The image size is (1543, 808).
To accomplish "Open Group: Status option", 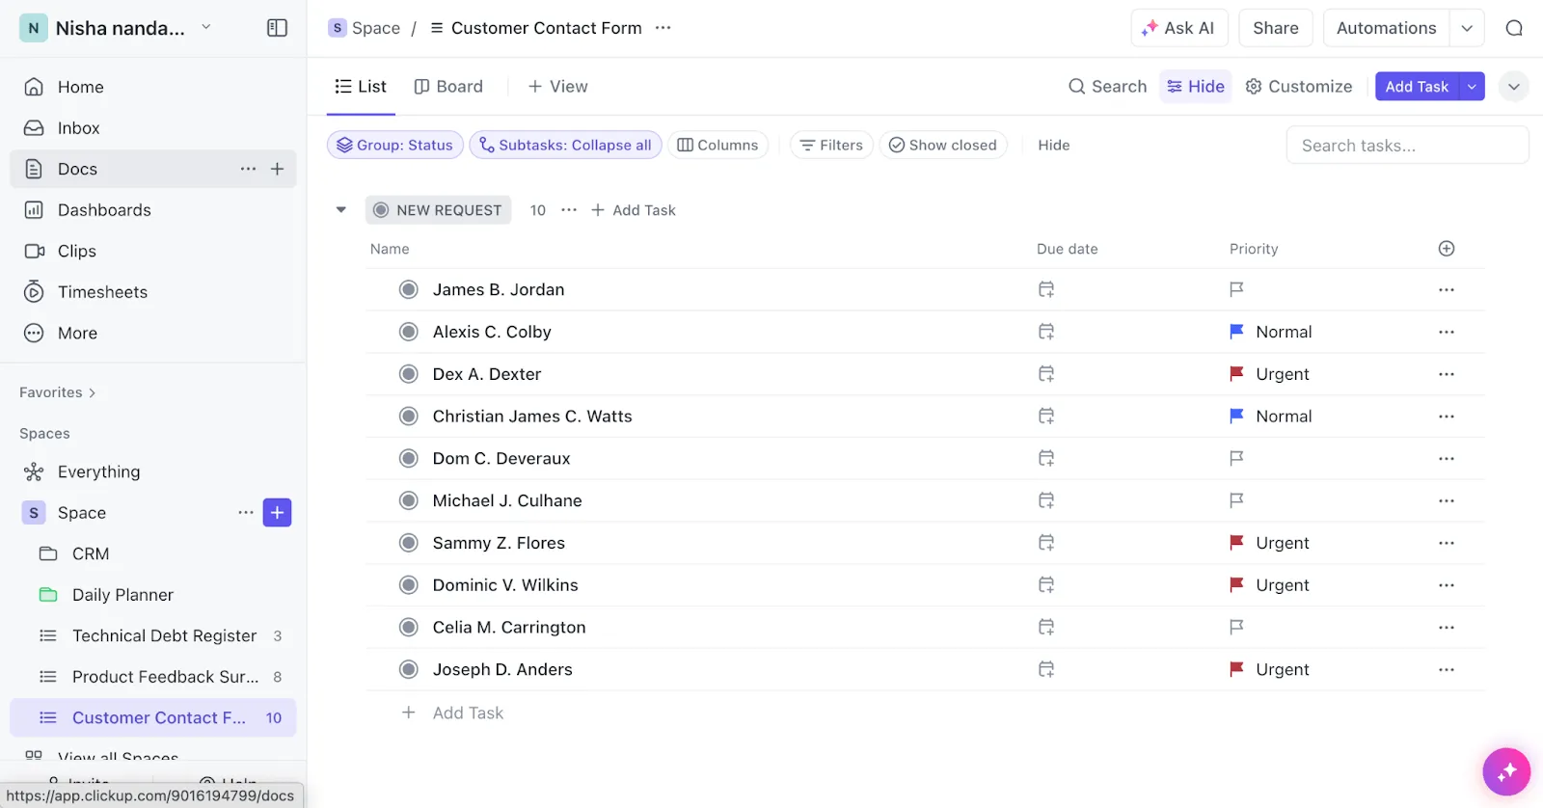I will (x=395, y=145).
